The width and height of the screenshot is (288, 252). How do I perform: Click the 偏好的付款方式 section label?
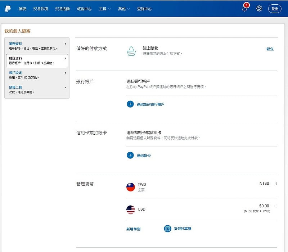[x=91, y=49]
